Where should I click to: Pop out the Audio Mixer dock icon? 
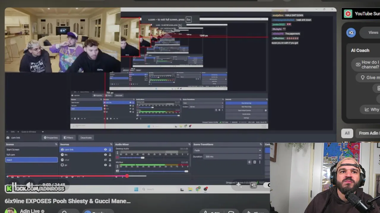pyautogui.click(x=189, y=144)
